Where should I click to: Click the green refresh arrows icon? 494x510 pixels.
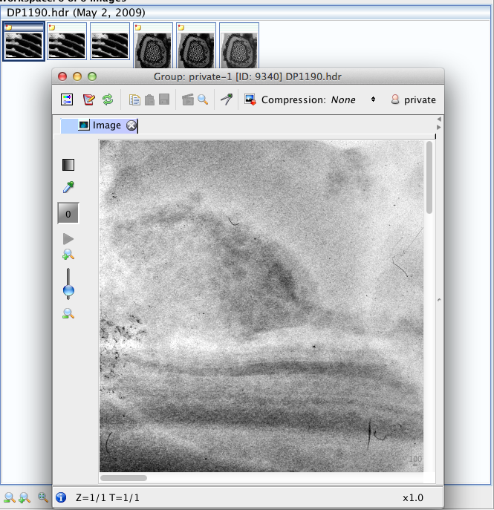(x=108, y=99)
